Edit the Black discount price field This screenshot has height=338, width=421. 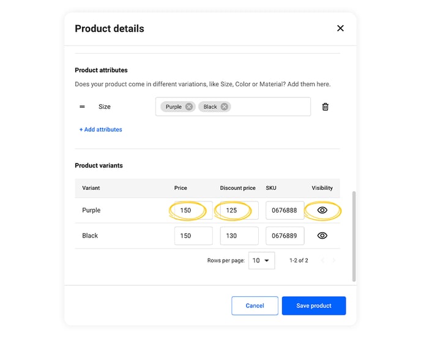click(239, 236)
